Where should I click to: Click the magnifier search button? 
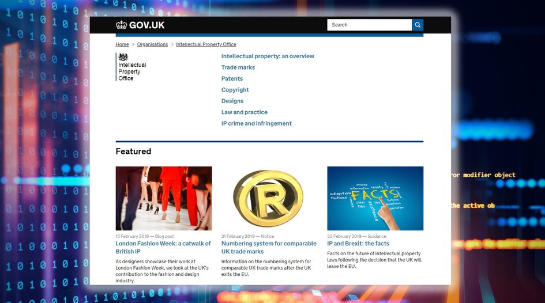418,25
